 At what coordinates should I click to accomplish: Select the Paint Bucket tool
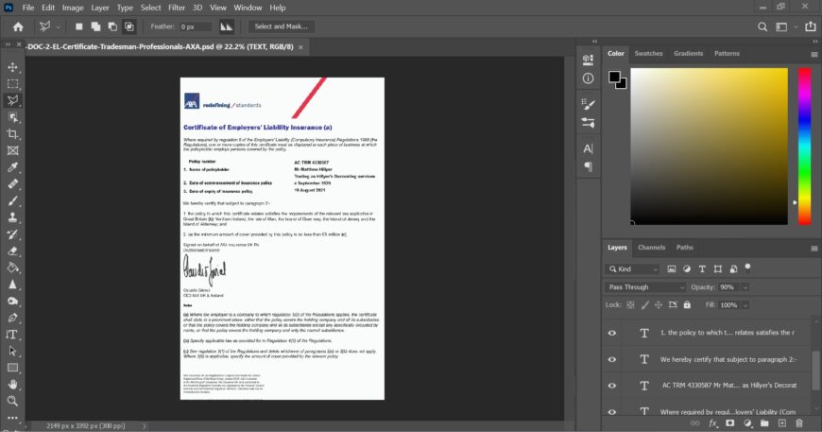(x=12, y=268)
